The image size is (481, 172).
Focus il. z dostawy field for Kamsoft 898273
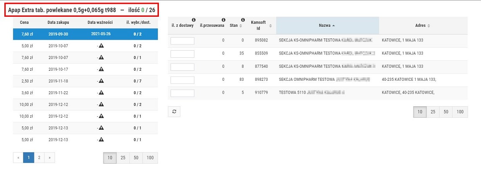182,80
